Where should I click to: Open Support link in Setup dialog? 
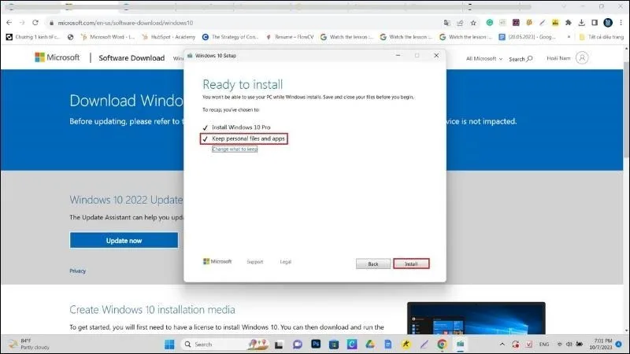coord(254,262)
